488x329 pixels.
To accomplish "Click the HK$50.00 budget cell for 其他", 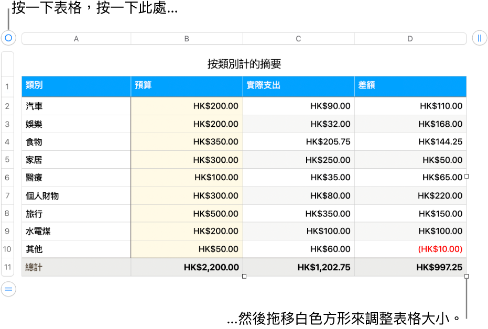I will [x=187, y=249].
